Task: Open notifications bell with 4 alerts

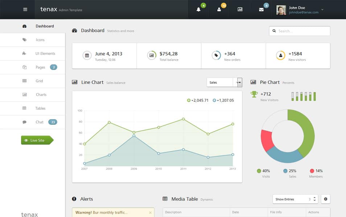Action: 198,9
